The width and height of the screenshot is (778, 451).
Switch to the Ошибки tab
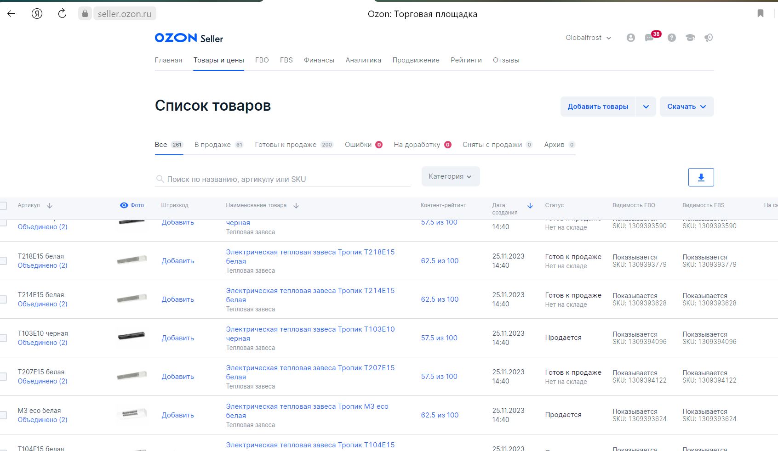[x=364, y=145]
